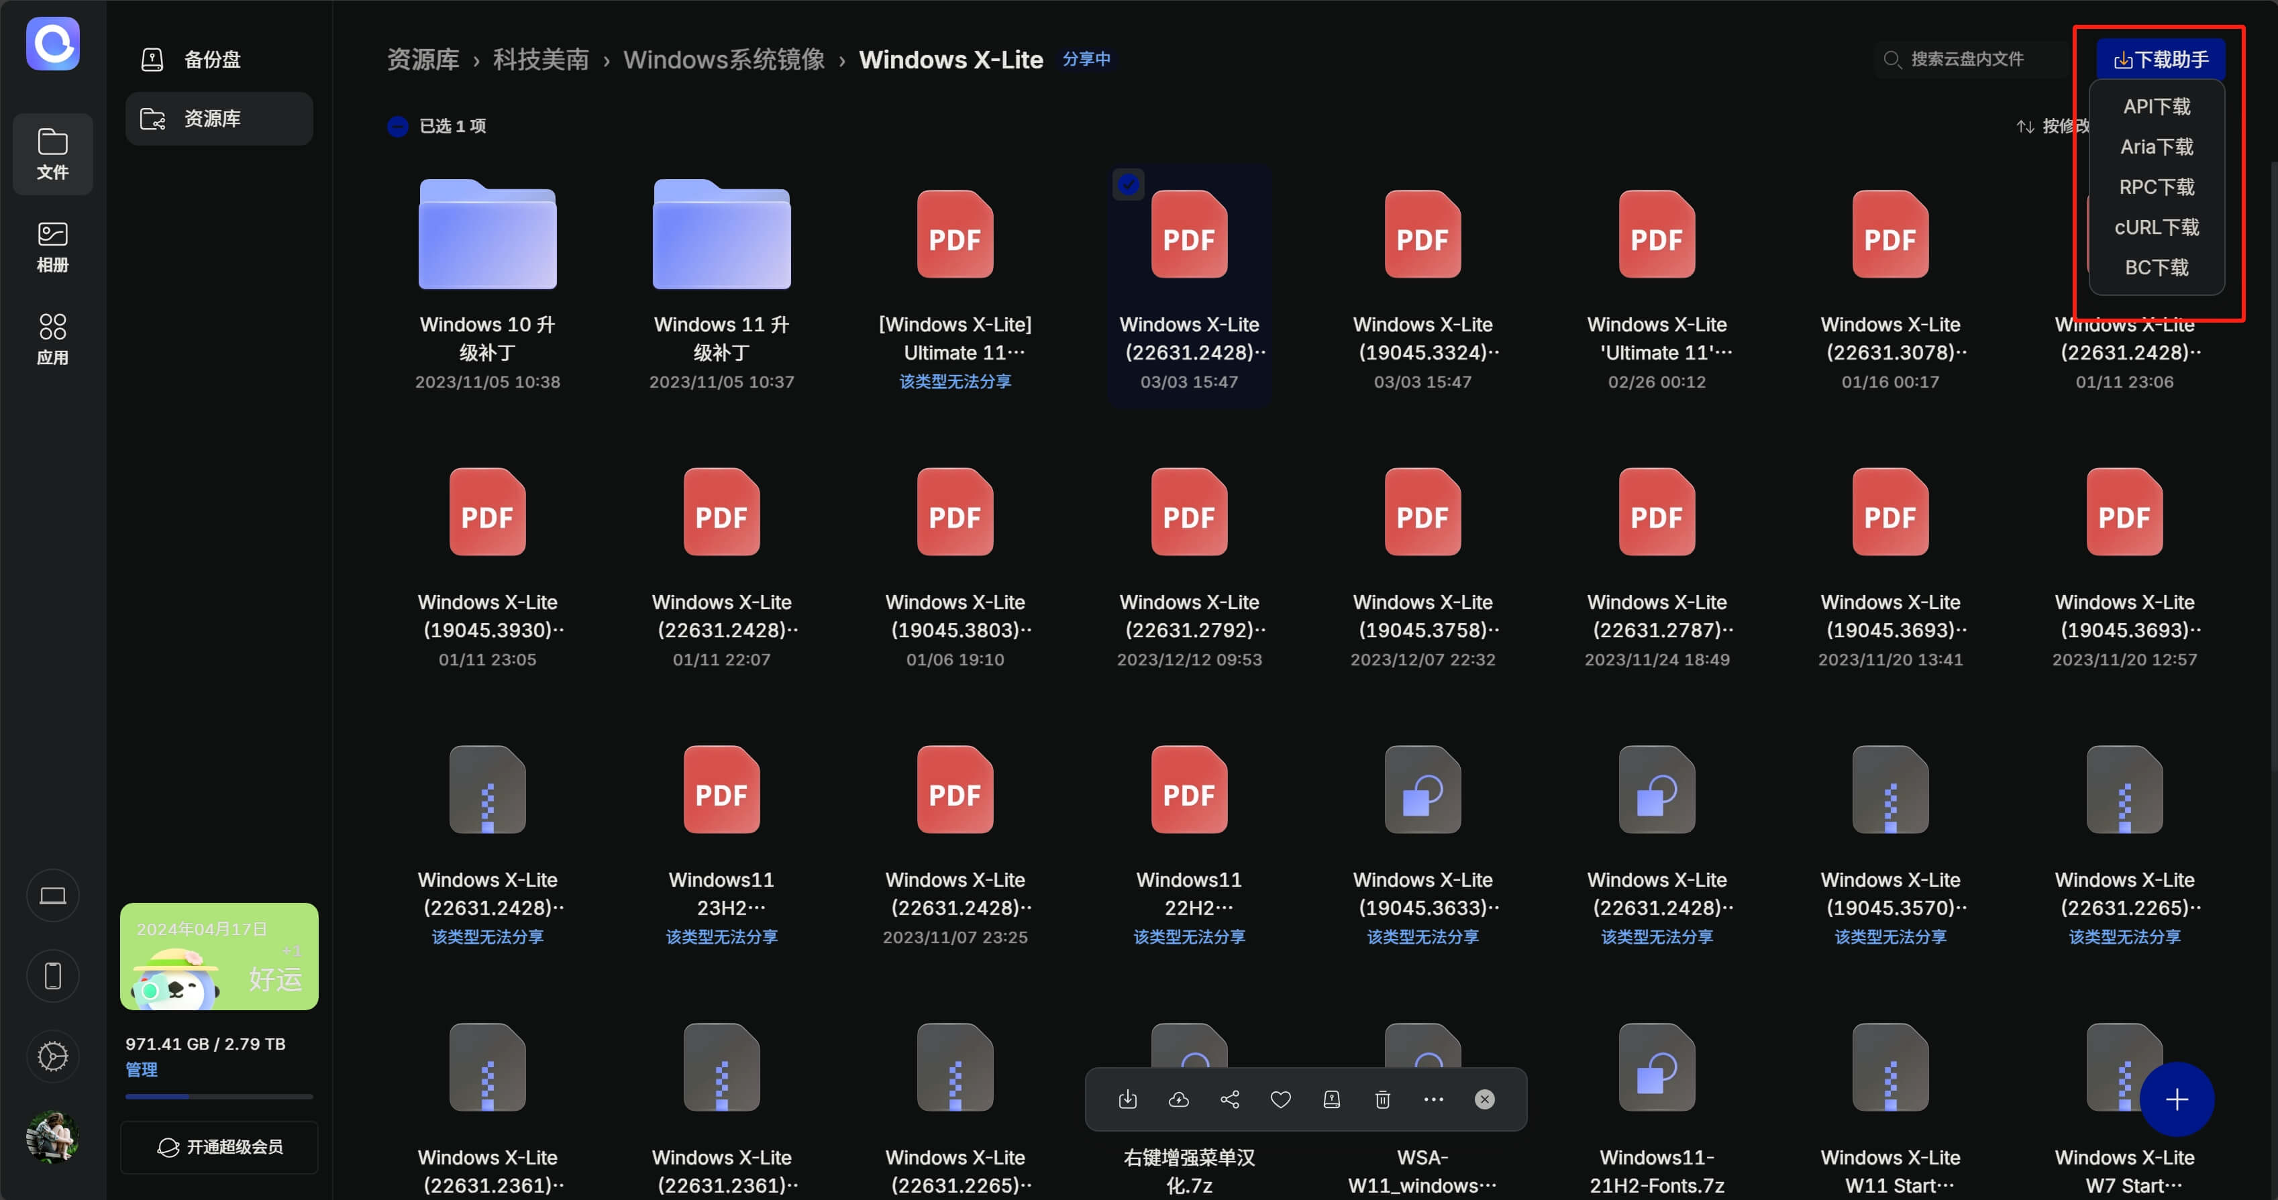Viewport: 2278px width, 1200px height.
Task: Open the 相册 album section in sidebar
Action: pos(52,247)
